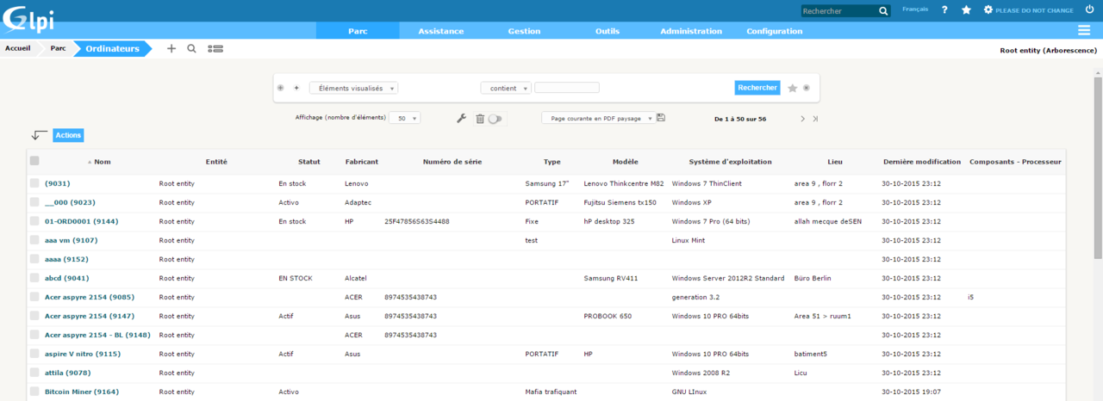Open the Administration menu

(691, 31)
